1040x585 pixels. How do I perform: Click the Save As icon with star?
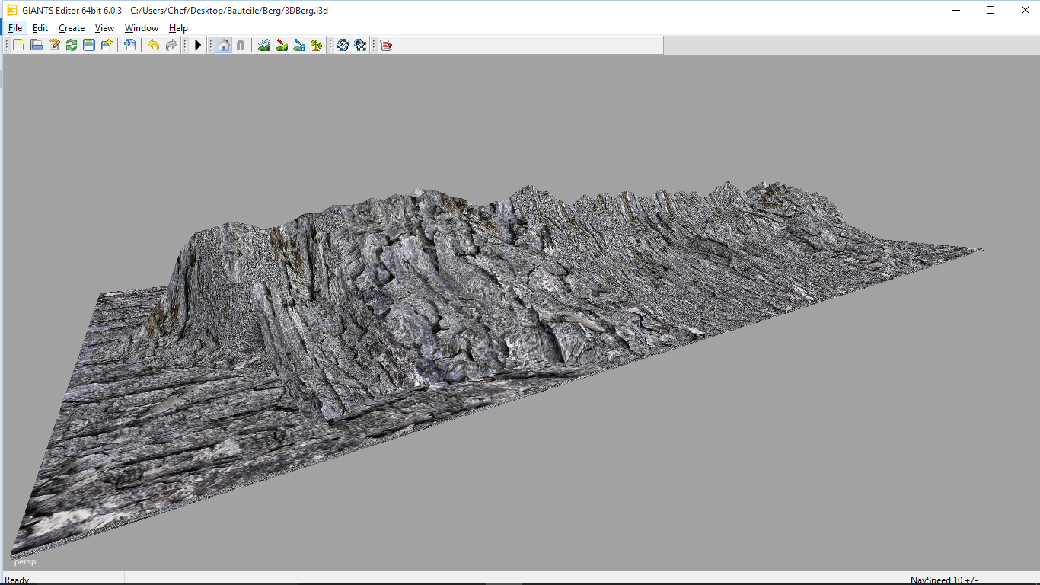tap(107, 45)
